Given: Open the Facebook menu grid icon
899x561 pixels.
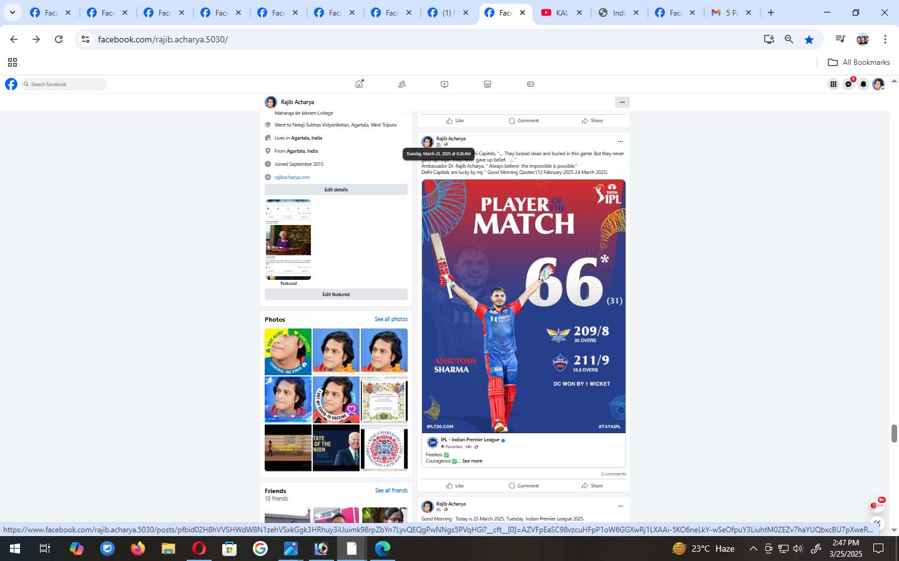Looking at the screenshot, I should coord(833,84).
